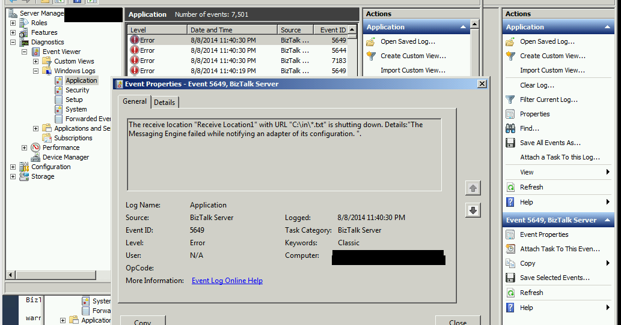The width and height of the screenshot is (621, 325).
Task: Show next event with down arrow button
Action: click(x=473, y=210)
